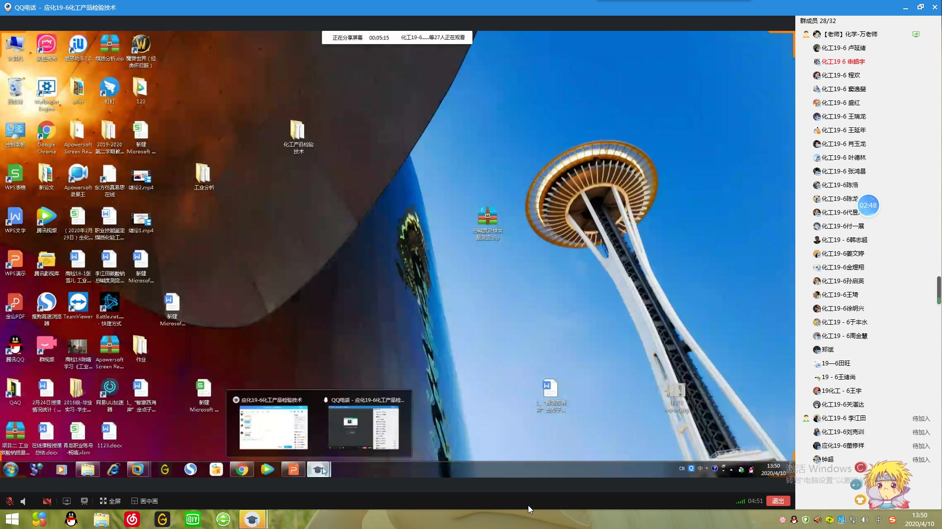Open Windows Start menu on host taskbar
942x529 pixels.
point(12,519)
